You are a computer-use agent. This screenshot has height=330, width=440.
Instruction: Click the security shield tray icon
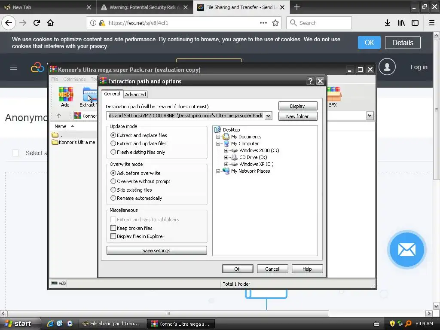pos(392,324)
